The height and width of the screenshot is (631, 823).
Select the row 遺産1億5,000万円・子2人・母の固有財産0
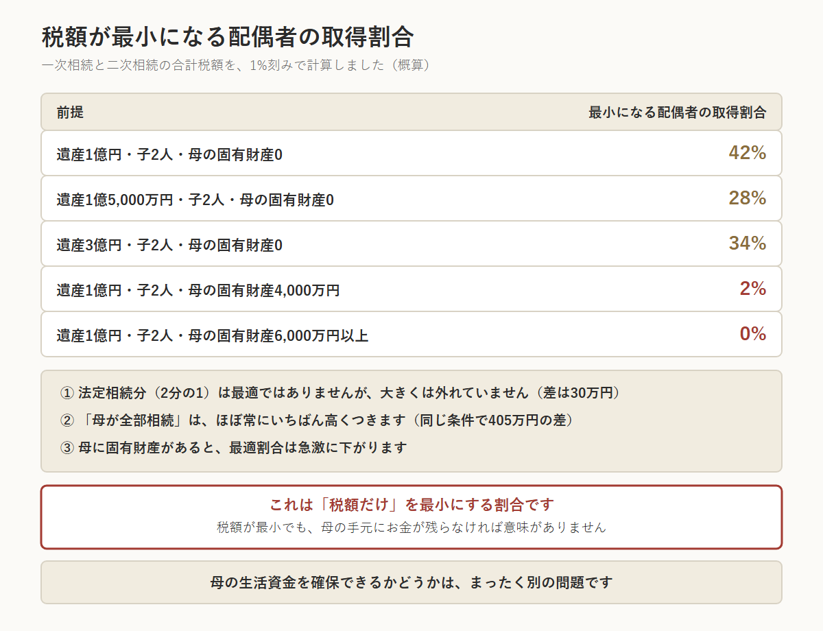(411, 198)
